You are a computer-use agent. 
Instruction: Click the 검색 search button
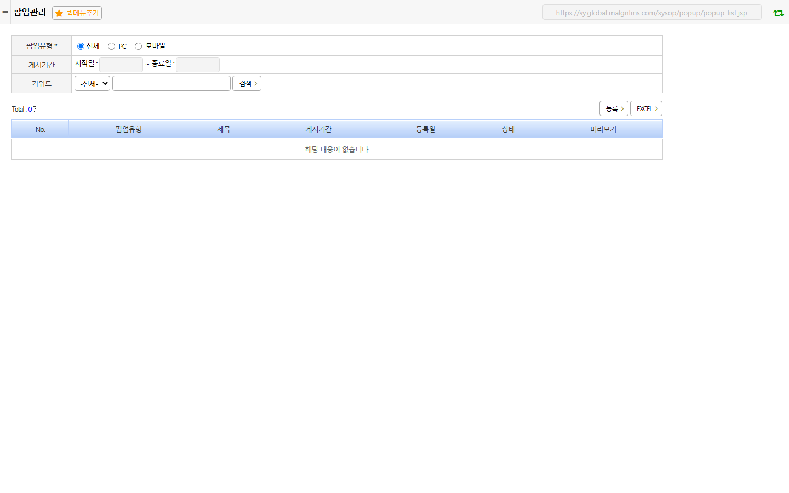247,83
